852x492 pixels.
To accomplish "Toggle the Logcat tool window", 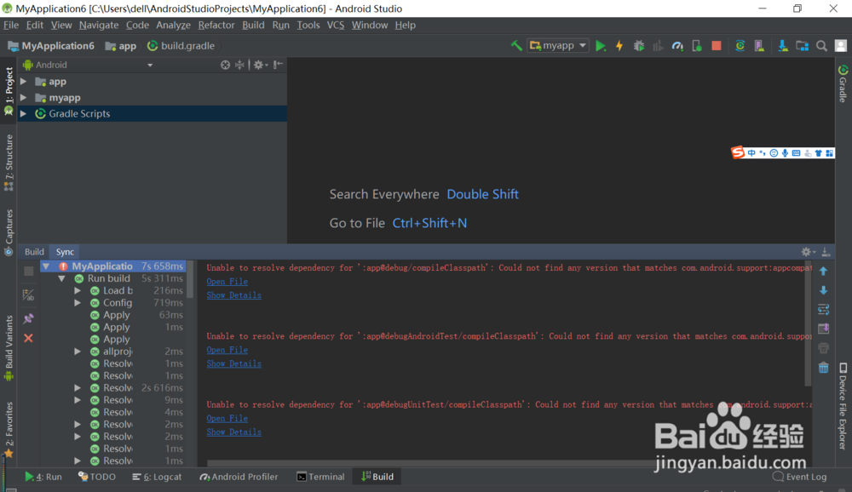I will (x=157, y=477).
